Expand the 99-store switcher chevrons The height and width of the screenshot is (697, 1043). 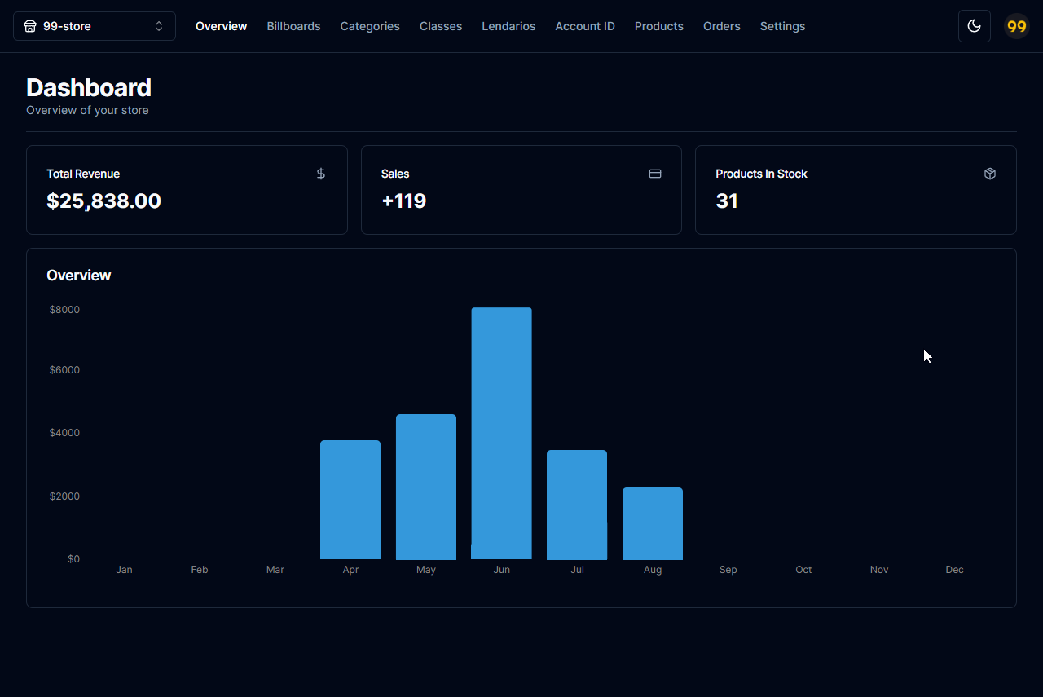pos(159,26)
